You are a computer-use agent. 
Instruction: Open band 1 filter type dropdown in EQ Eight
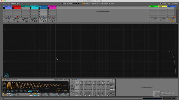point(77,94)
